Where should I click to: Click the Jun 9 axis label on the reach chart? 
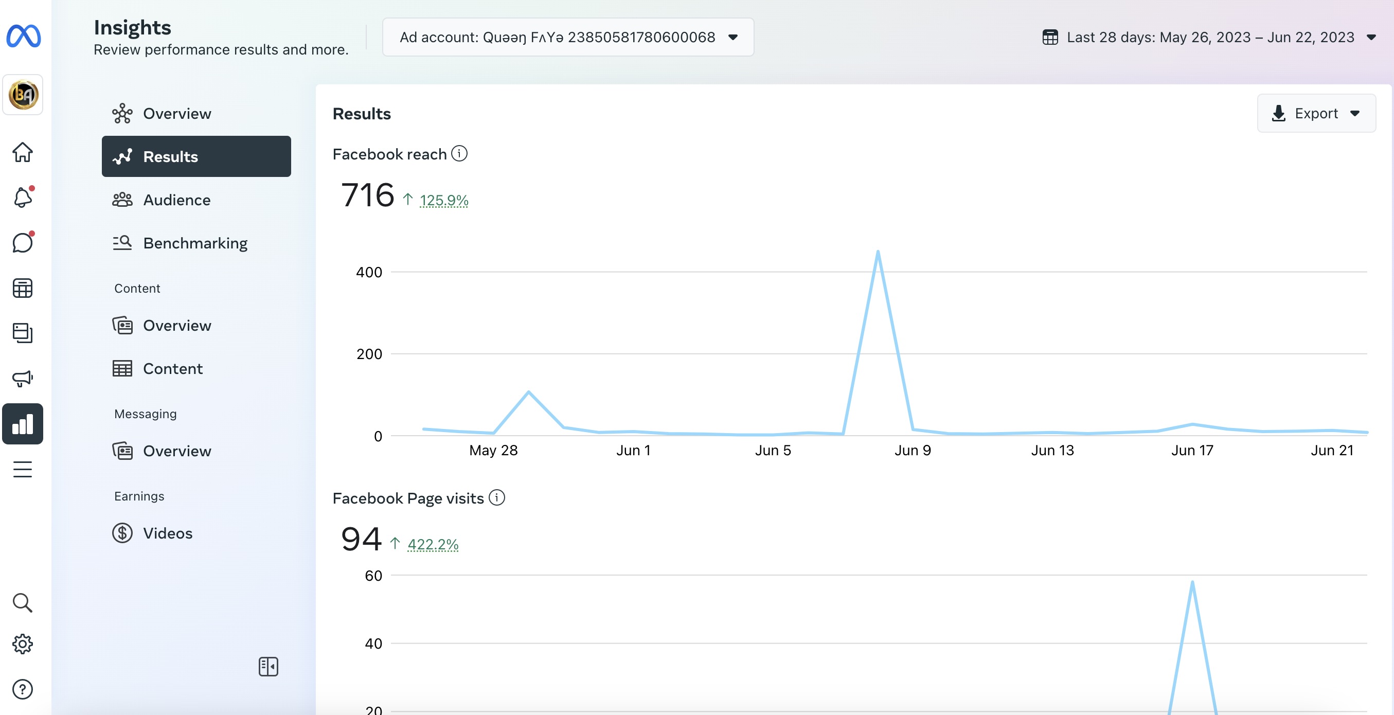pos(913,450)
